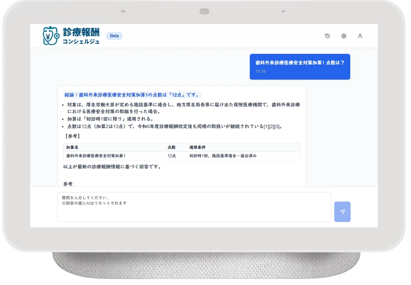
Task: Click the blue user question bubble
Action: click(300, 66)
